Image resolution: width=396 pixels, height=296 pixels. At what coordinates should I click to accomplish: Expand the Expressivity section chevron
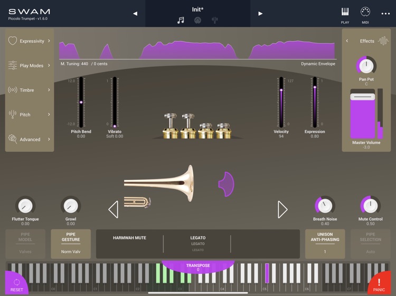point(49,41)
